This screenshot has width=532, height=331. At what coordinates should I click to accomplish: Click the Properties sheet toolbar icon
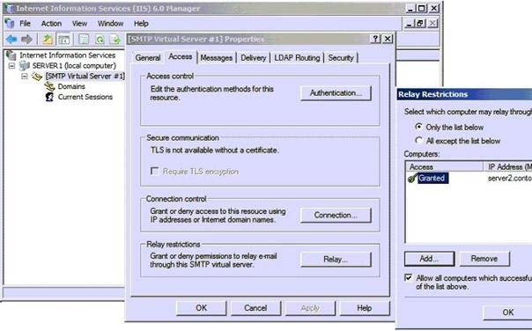click(84, 40)
